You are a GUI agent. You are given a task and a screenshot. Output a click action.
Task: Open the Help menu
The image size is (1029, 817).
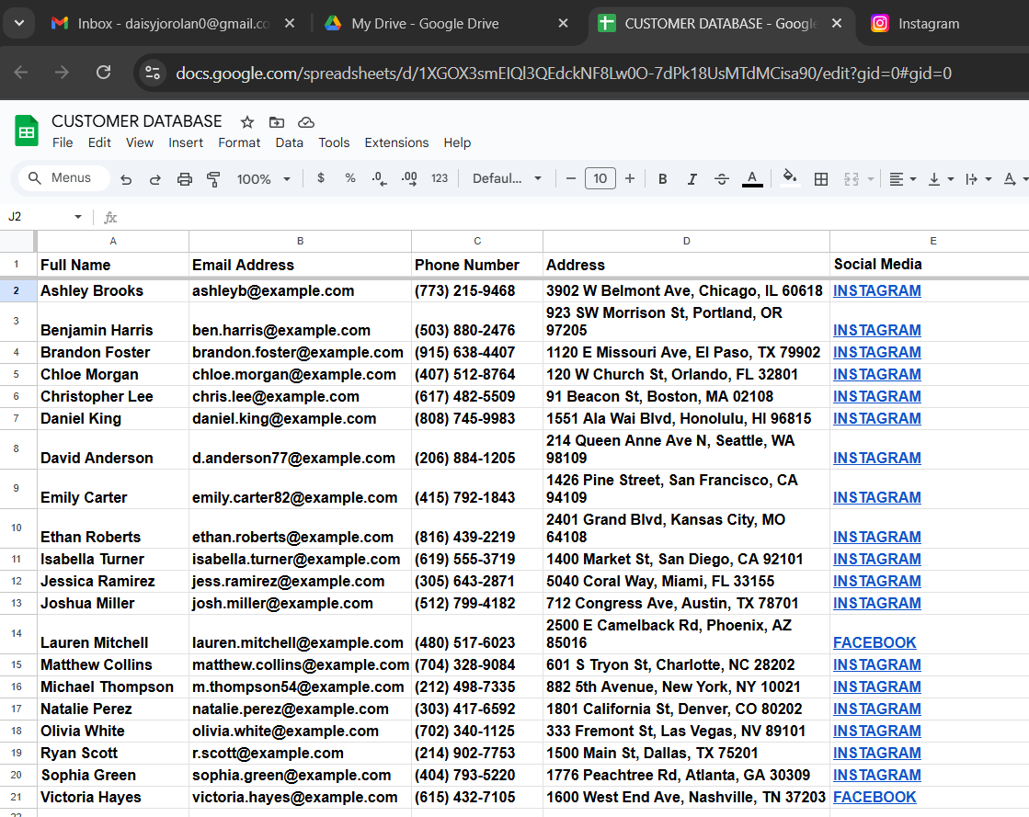457,142
